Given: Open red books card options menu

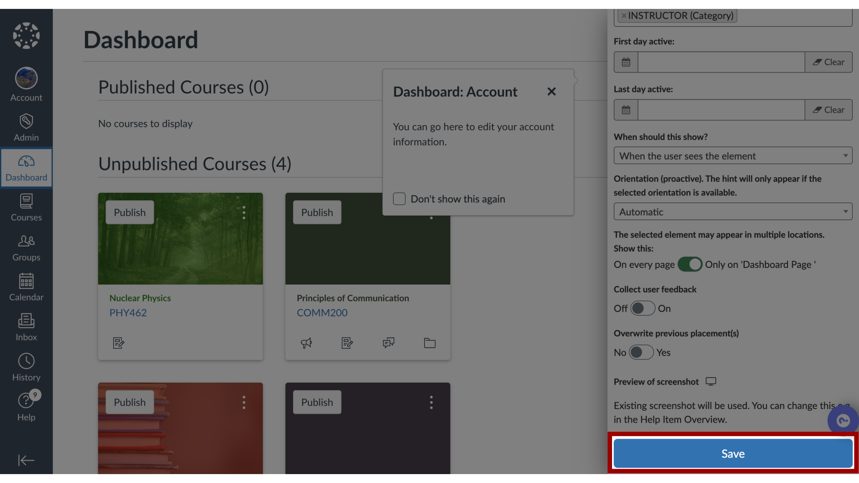Looking at the screenshot, I should pos(244,402).
